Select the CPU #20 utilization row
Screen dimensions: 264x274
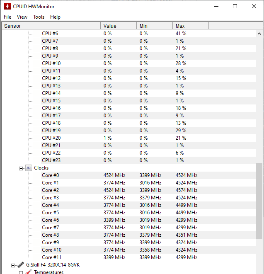(148, 138)
